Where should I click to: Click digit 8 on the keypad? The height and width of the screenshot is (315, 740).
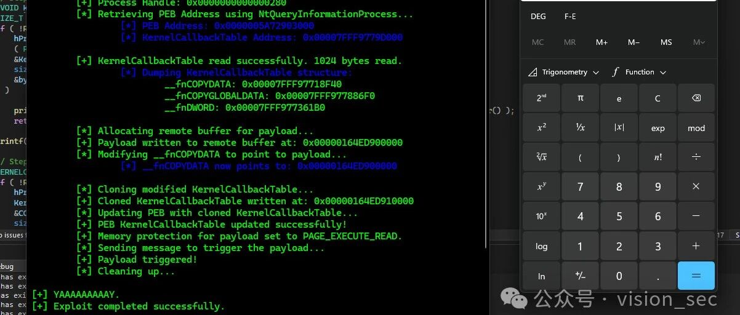[x=619, y=187]
